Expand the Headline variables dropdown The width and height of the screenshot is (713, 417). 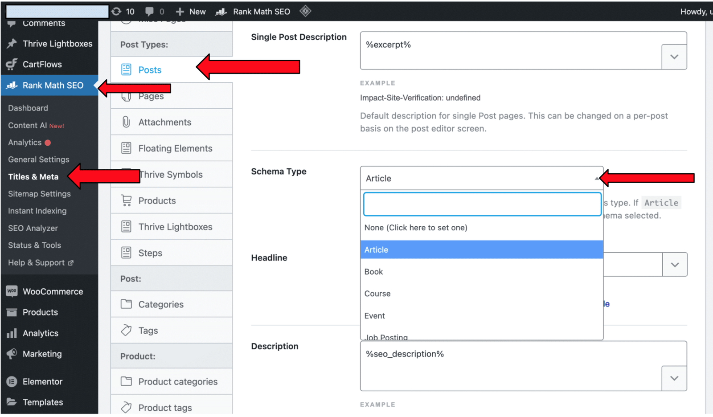point(675,265)
